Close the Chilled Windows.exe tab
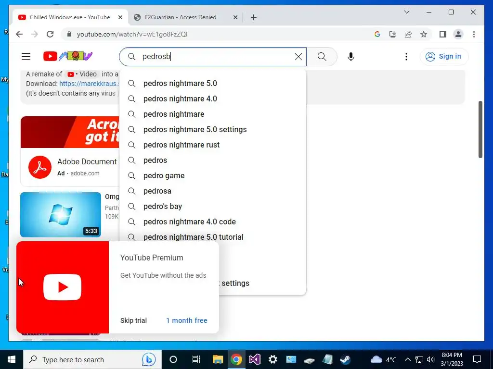Screen dimensions: 493x369 click(120, 17)
